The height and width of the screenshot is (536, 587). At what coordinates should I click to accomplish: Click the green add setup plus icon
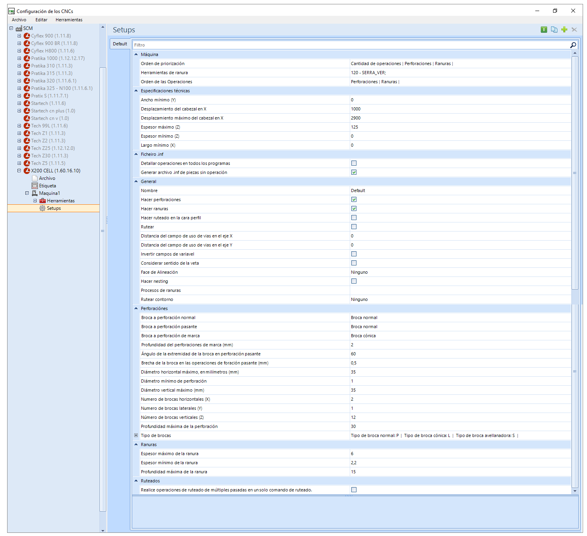pyautogui.click(x=564, y=30)
